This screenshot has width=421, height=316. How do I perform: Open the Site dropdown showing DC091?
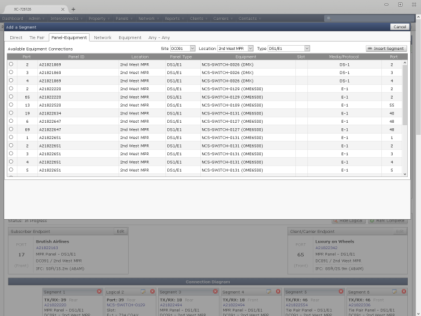point(183,48)
